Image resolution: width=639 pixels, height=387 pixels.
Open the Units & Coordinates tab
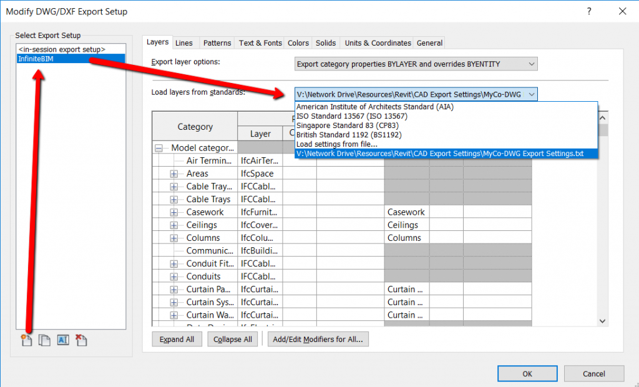click(x=378, y=43)
